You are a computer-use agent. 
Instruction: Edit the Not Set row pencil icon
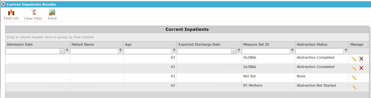(354, 78)
